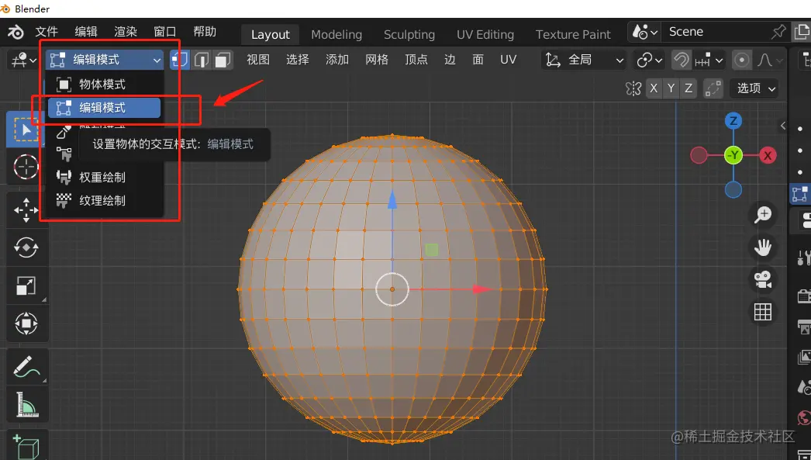Switch perspective/orthographic with grid icon

tap(762, 313)
